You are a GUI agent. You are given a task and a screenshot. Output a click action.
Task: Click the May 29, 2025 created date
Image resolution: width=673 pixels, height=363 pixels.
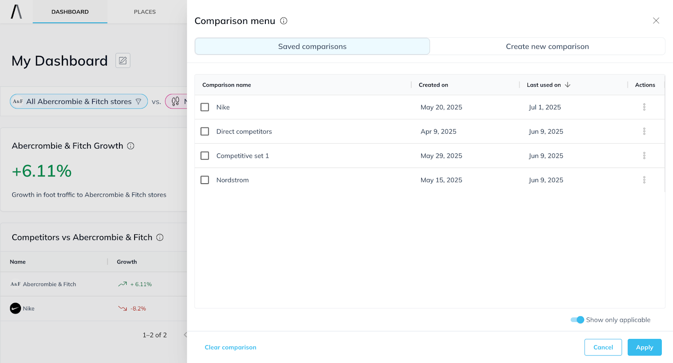pyautogui.click(x=441, y=156)
